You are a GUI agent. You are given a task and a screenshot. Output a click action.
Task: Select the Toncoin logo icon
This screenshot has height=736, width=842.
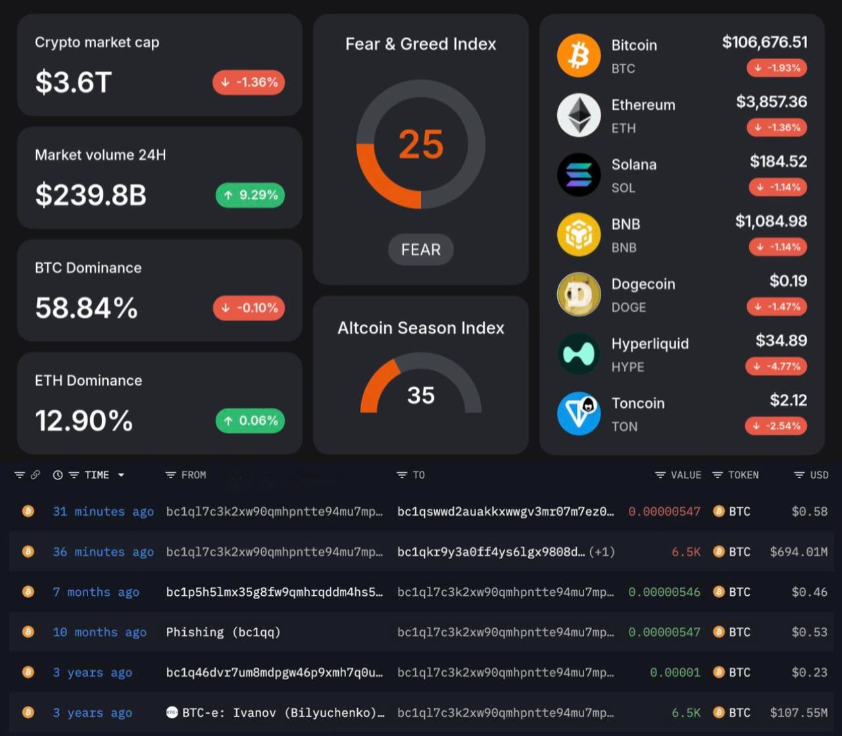(x=579, y=414)
